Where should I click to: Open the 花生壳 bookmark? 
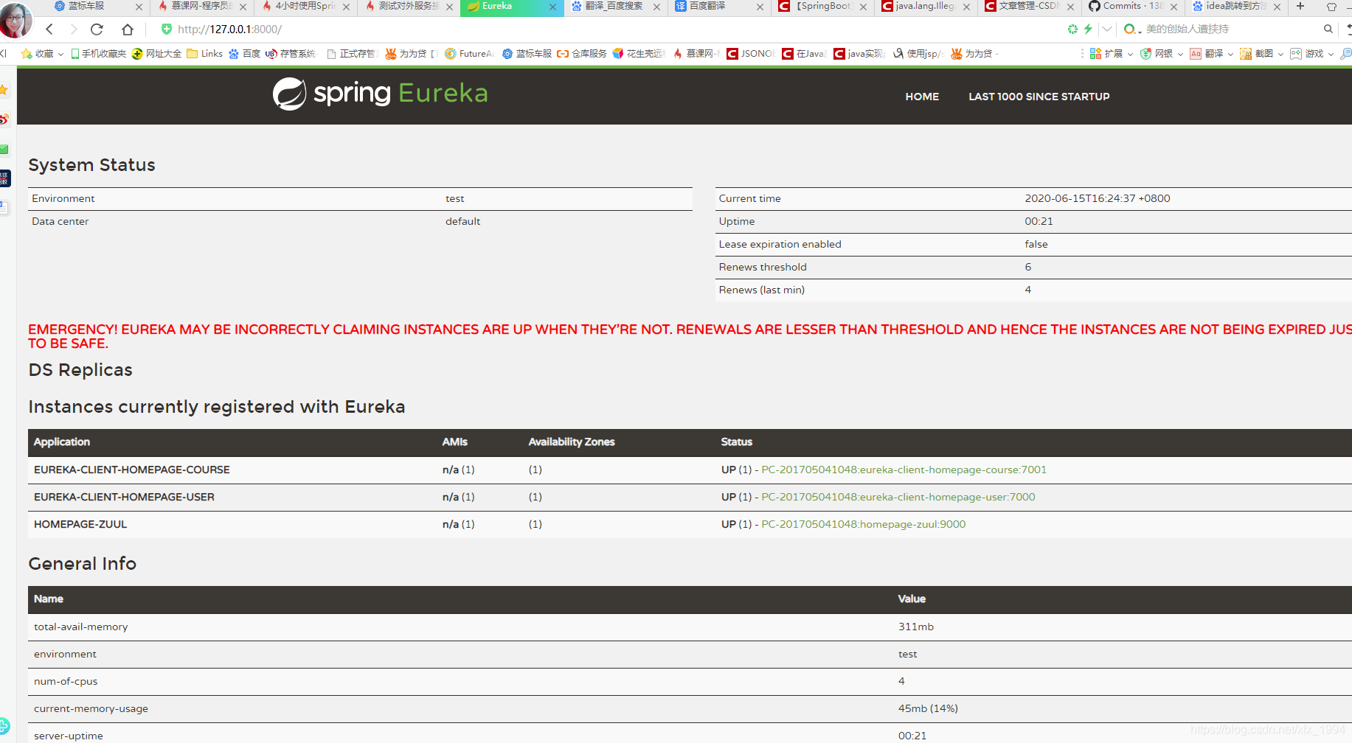(639, 54)
